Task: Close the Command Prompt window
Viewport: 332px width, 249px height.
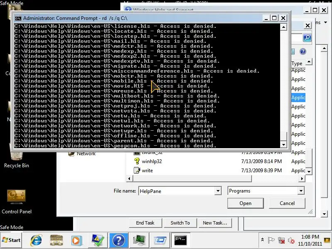Action: pos(283,18)
